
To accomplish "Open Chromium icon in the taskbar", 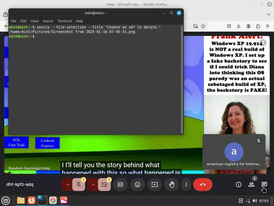I will (x=53, y=200).
